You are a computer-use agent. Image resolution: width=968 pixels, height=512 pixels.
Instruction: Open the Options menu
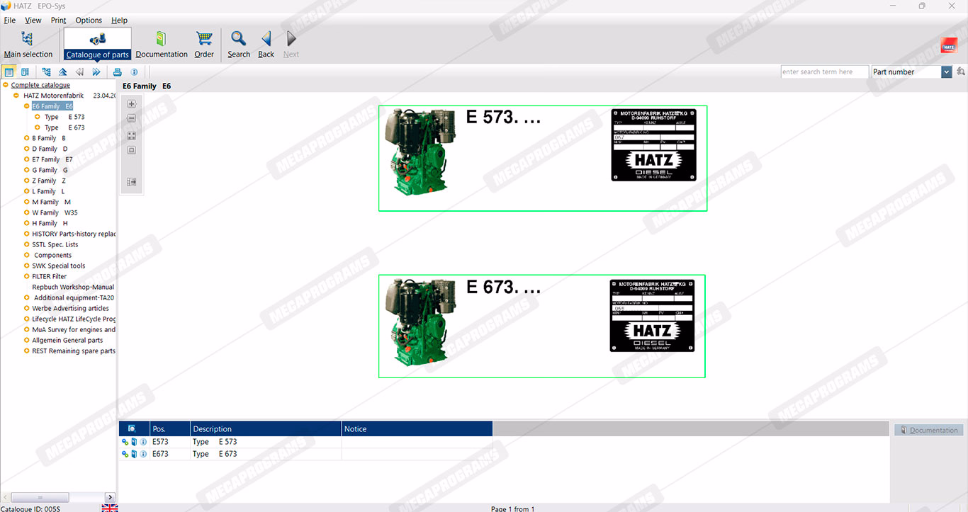click(x=89, y=21)
